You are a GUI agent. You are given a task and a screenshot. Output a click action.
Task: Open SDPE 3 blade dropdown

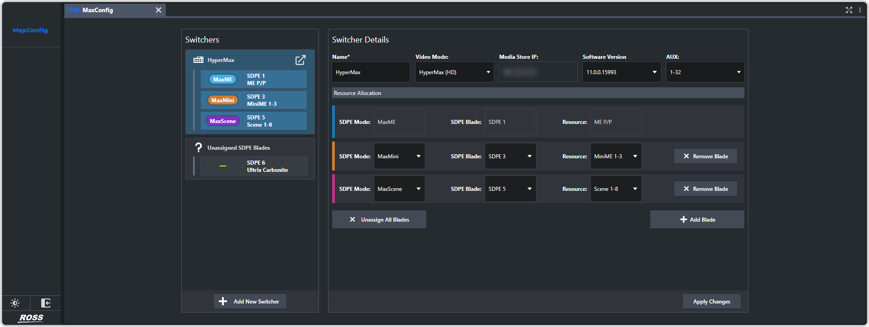pos(511,156)
